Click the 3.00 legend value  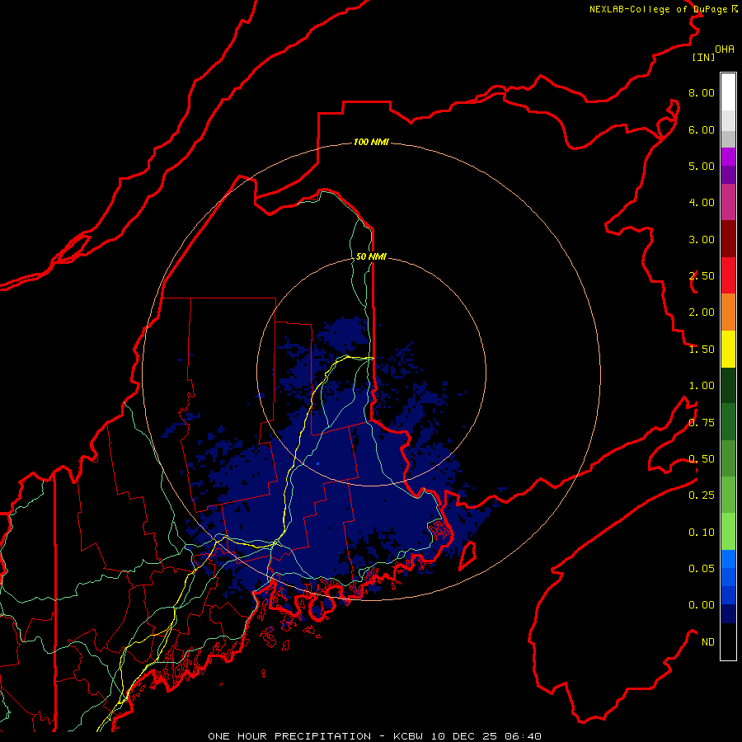pos(702,239)
